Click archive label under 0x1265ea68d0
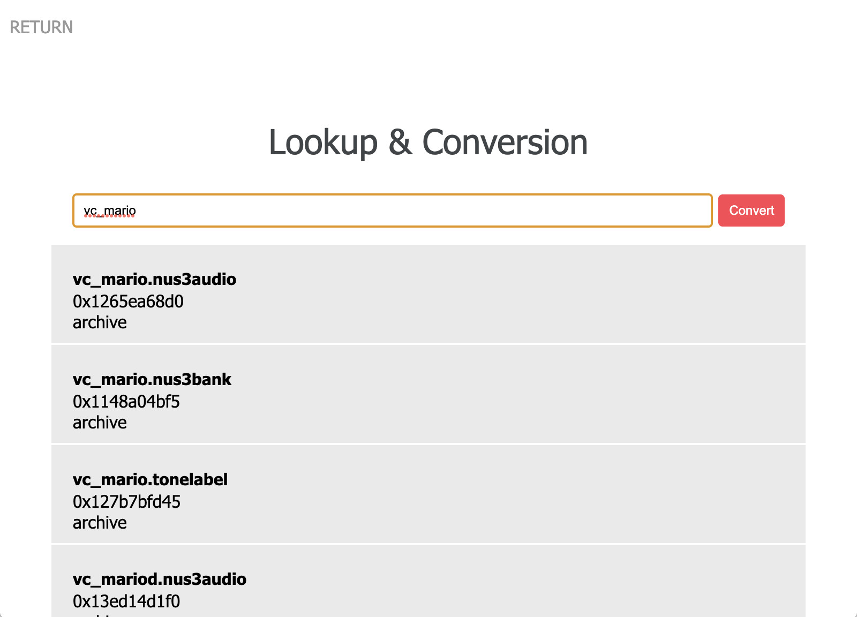Viewport: 857px width, 617px height. tap(100, 322)
